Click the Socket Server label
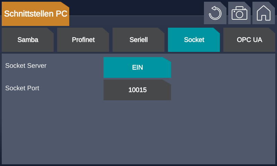This screenshot has height=166, width=277. pos(26,66)
